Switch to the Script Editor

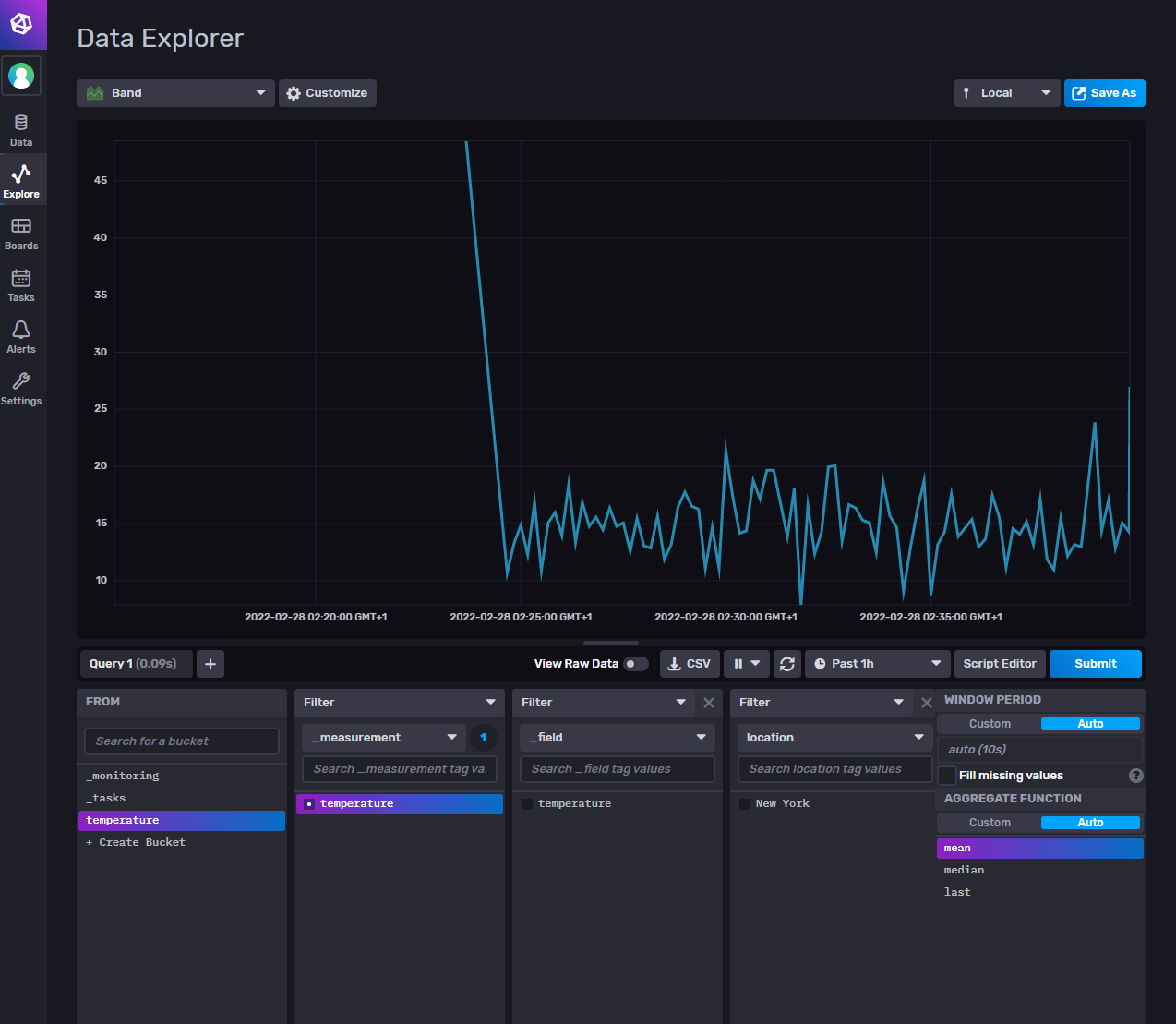[1000, 663]
